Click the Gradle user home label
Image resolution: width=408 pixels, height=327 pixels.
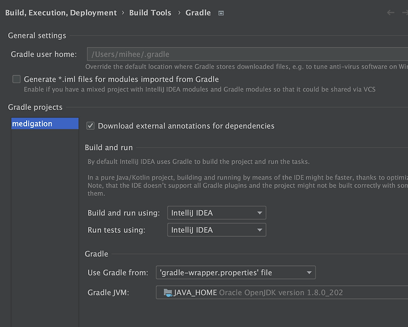44,54
